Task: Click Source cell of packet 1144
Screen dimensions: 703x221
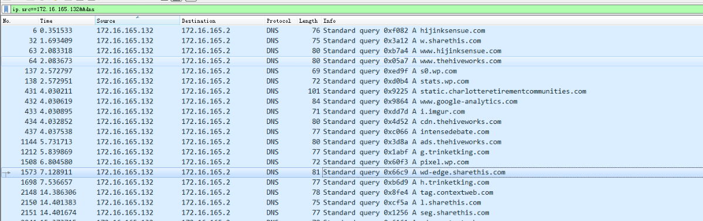Action: coord(125,142)
